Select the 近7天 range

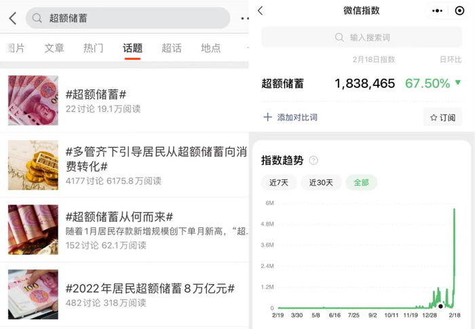coord(279,183)
